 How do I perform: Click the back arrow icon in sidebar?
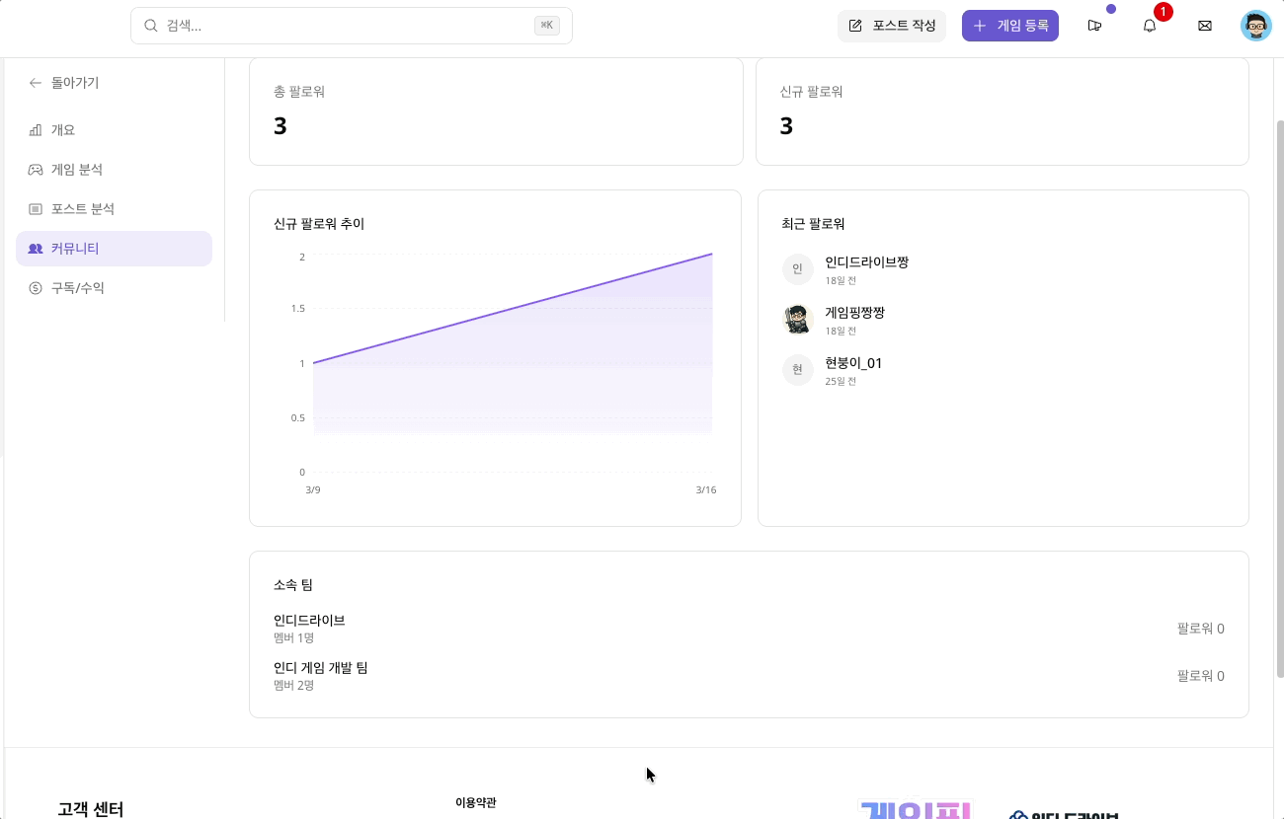tap(36, 83)
